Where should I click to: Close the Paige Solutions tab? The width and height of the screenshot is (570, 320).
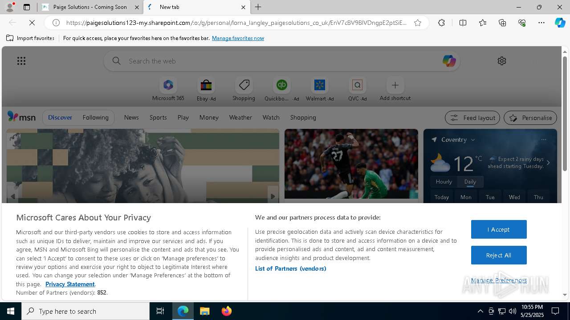[137, 7]
